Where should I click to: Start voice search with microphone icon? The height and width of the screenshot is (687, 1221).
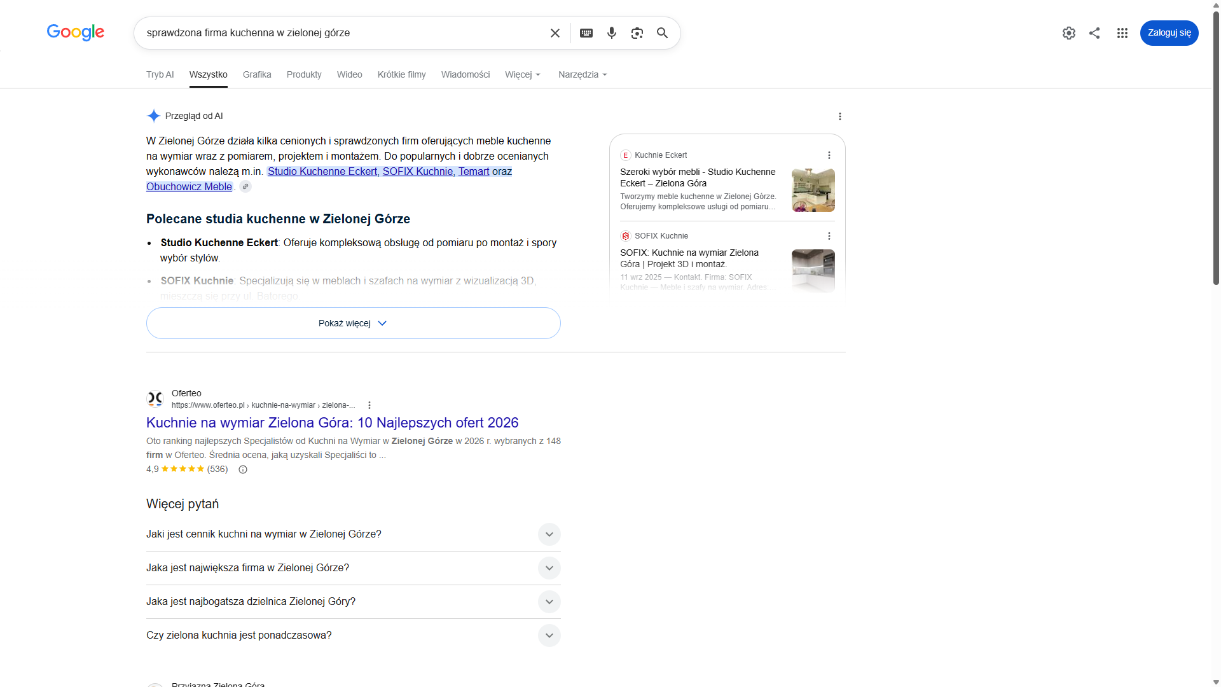[x=612, y=33]
